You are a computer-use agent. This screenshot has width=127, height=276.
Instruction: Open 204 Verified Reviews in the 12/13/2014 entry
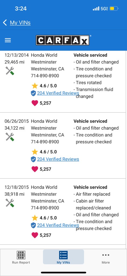(x=58, y=93)
